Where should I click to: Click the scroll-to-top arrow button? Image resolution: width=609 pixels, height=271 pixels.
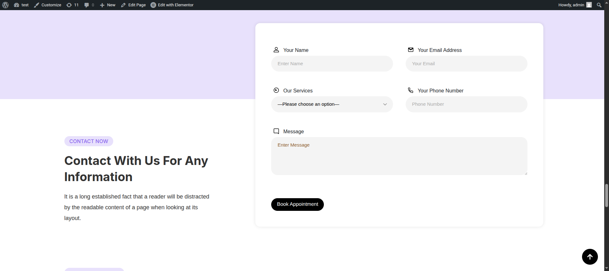coord(590,257)
